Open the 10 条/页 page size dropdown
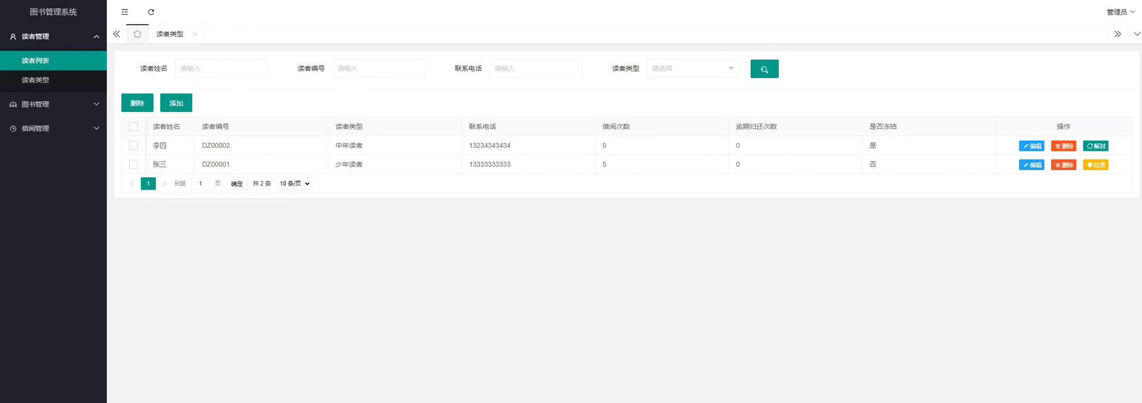 coord(294,184)
